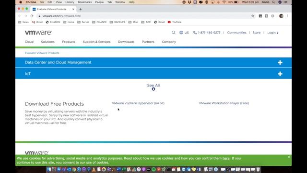Click the plus icon on Data Center row
The width and height of the screenshot is (307, 173).
280,62
